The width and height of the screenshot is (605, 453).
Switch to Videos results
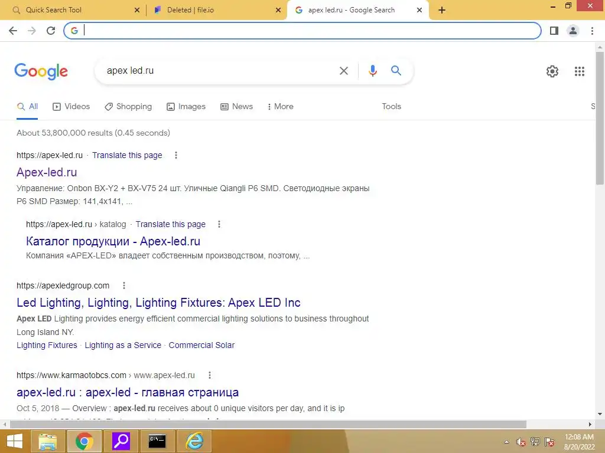[x=71, y=107]
